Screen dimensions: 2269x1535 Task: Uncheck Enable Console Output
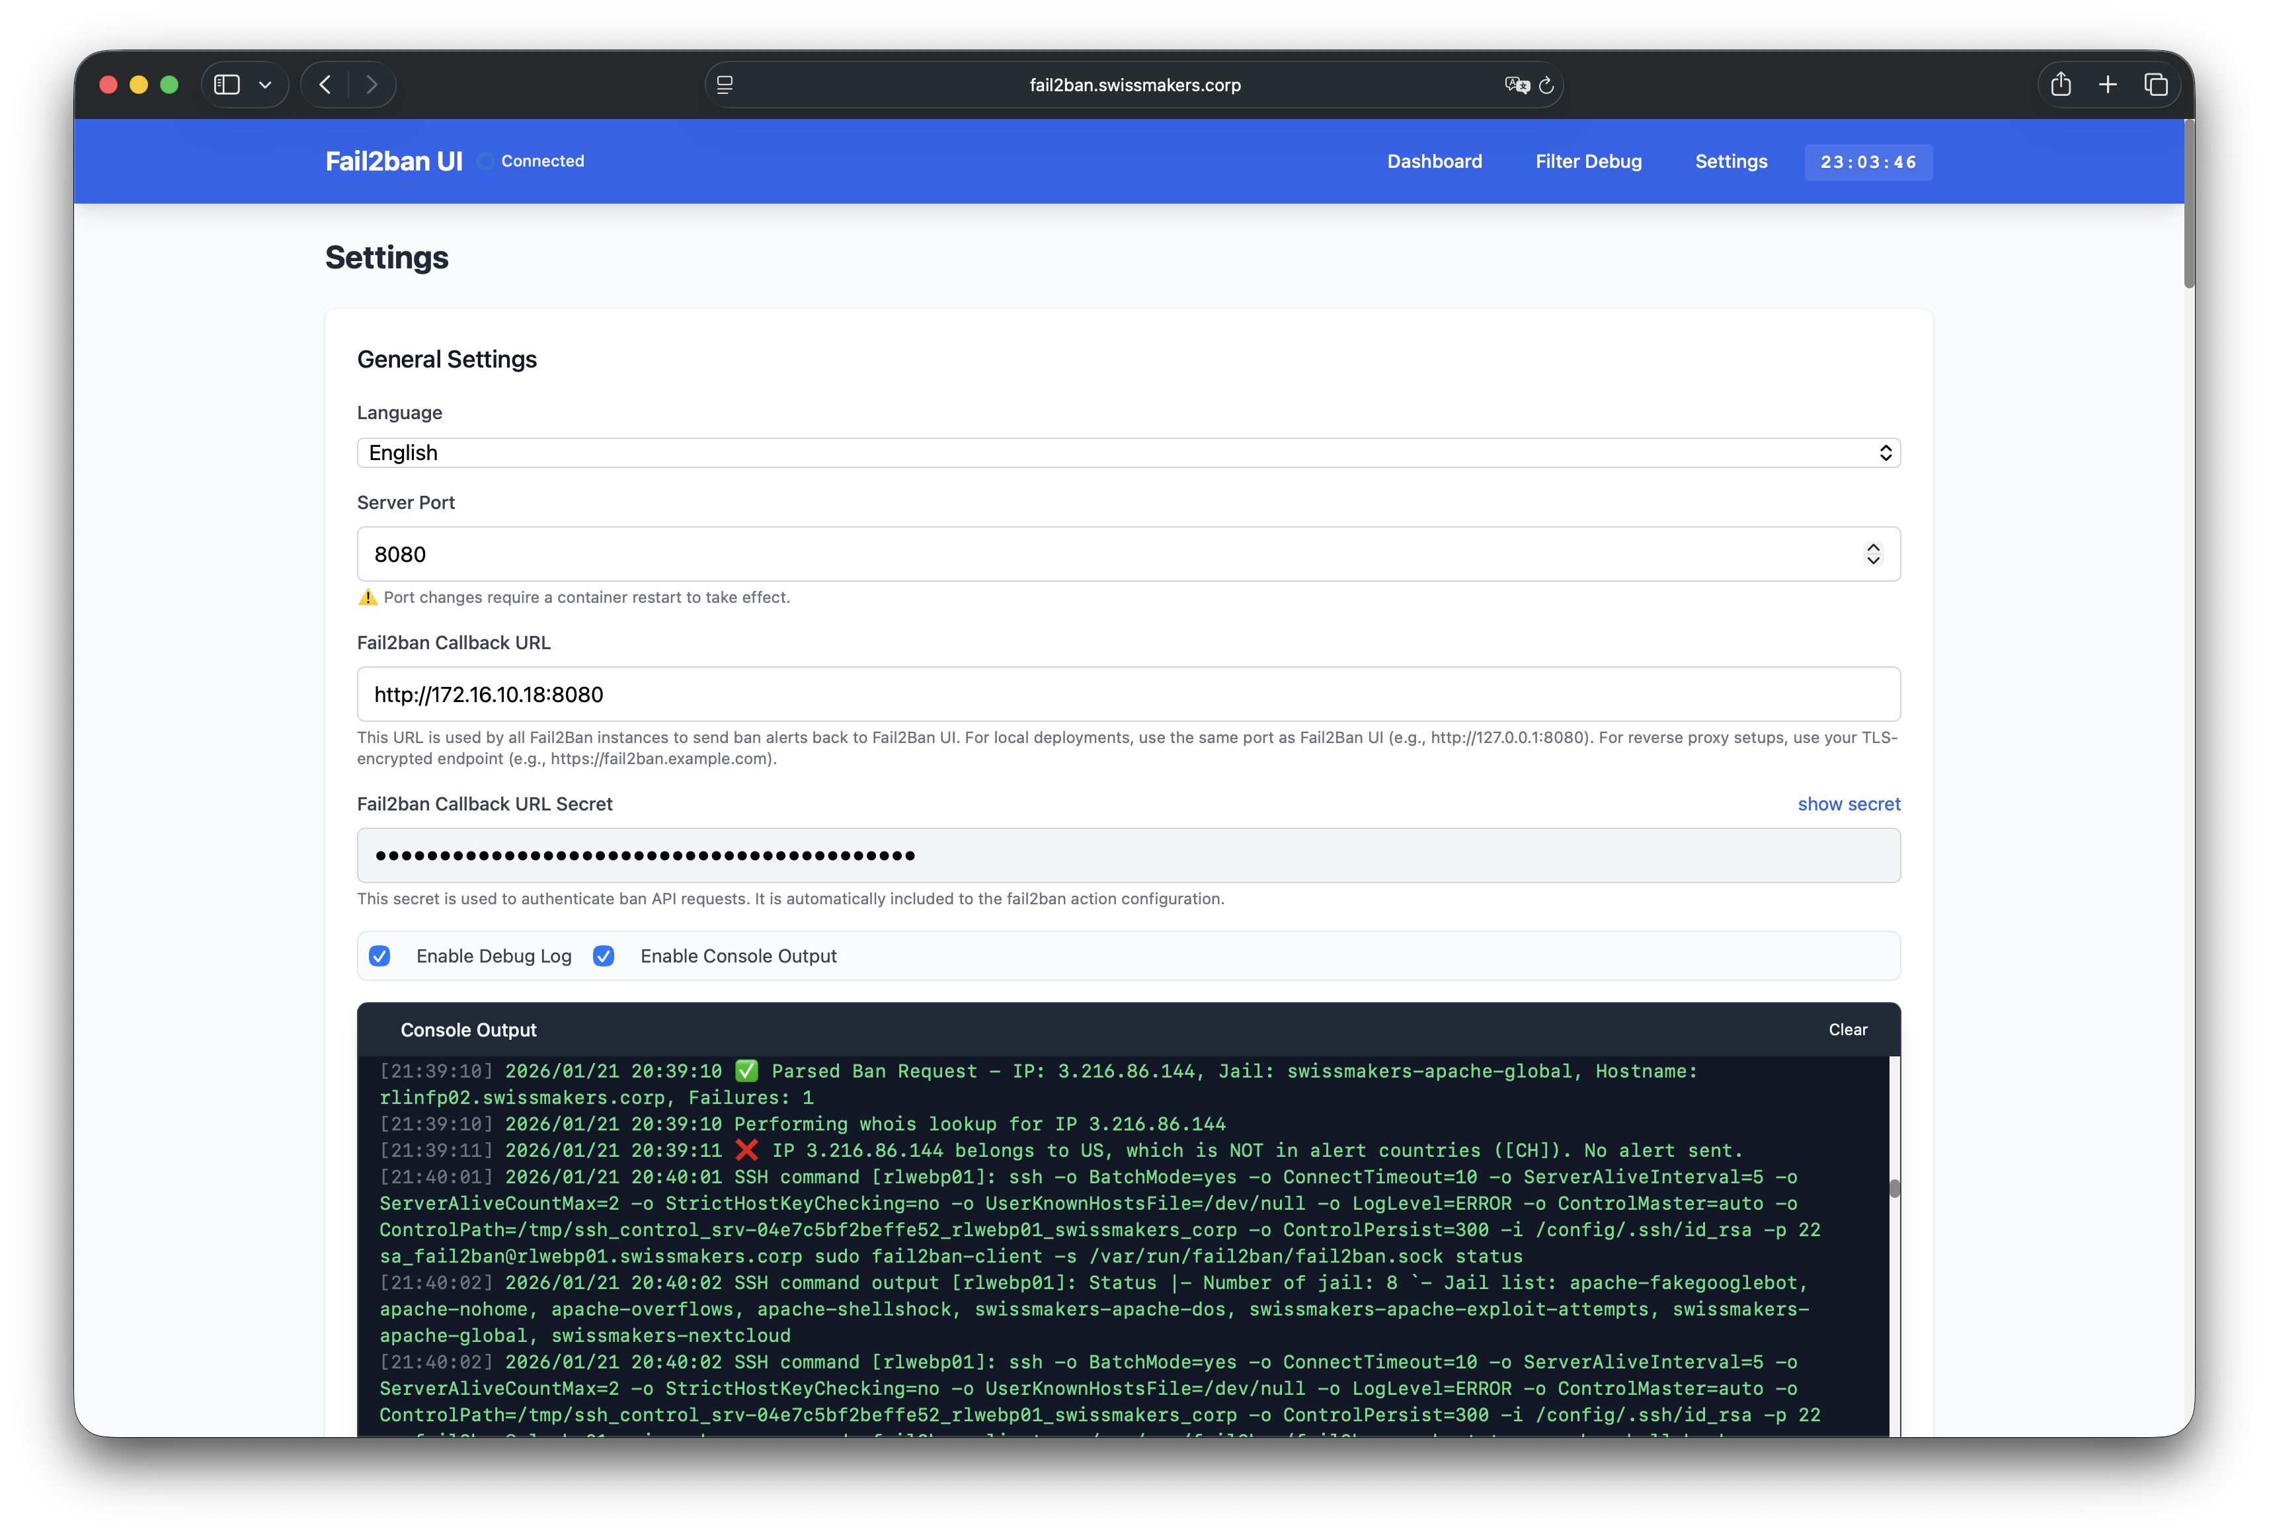click(x=604, y=956)
